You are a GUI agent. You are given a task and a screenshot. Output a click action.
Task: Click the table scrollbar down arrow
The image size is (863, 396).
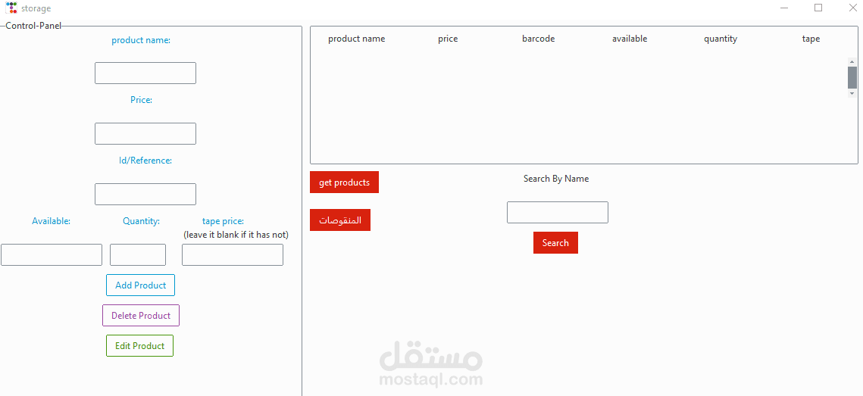(x=852, y=93)
